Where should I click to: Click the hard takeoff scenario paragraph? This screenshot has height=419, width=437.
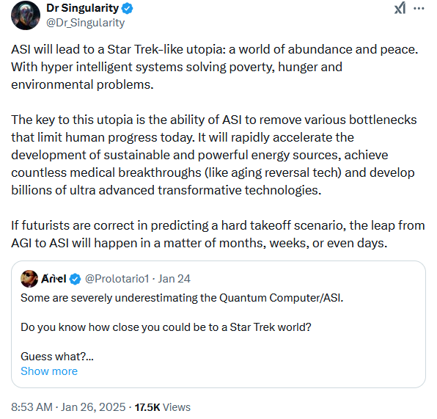click(218, 234)
